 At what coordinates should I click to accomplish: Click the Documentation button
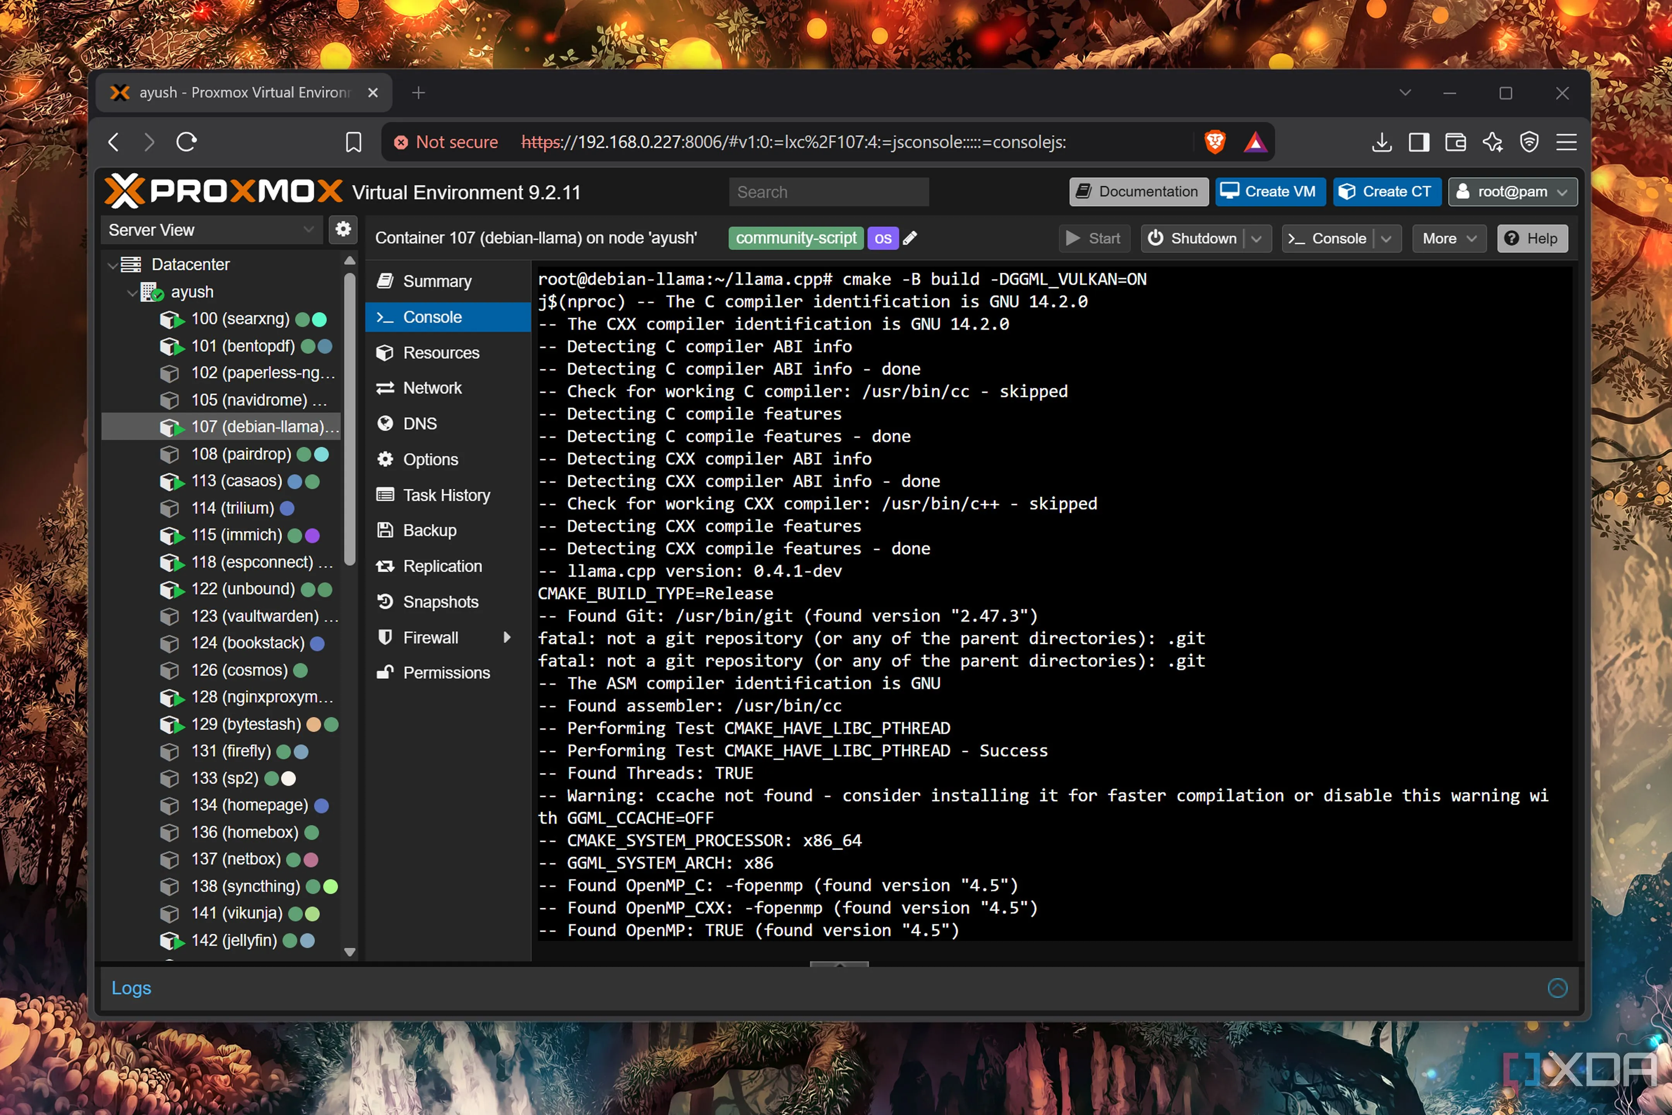click(x=1138, y=192)
